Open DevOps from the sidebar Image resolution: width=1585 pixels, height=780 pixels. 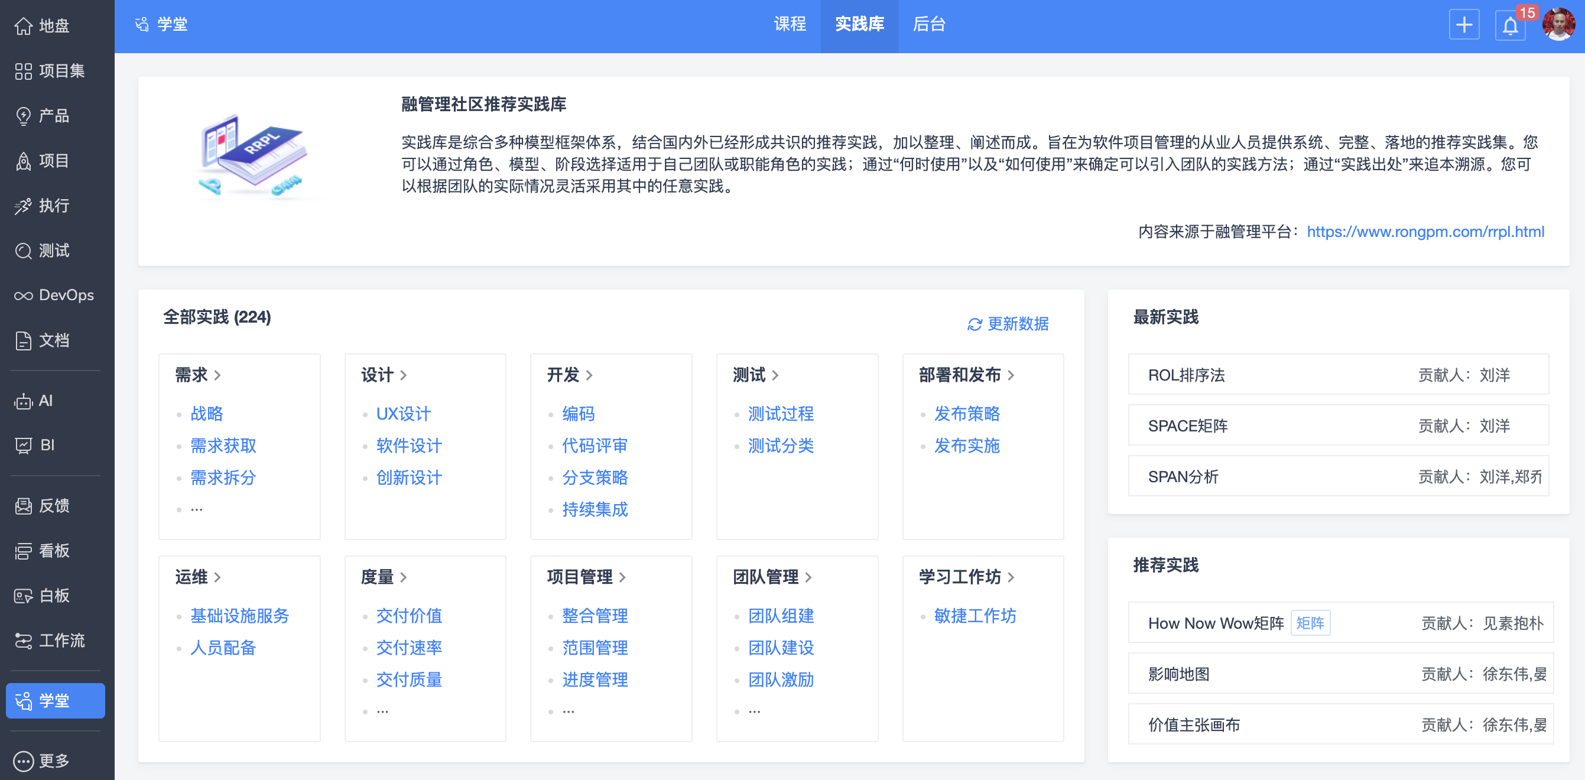[x=56, y=295]
